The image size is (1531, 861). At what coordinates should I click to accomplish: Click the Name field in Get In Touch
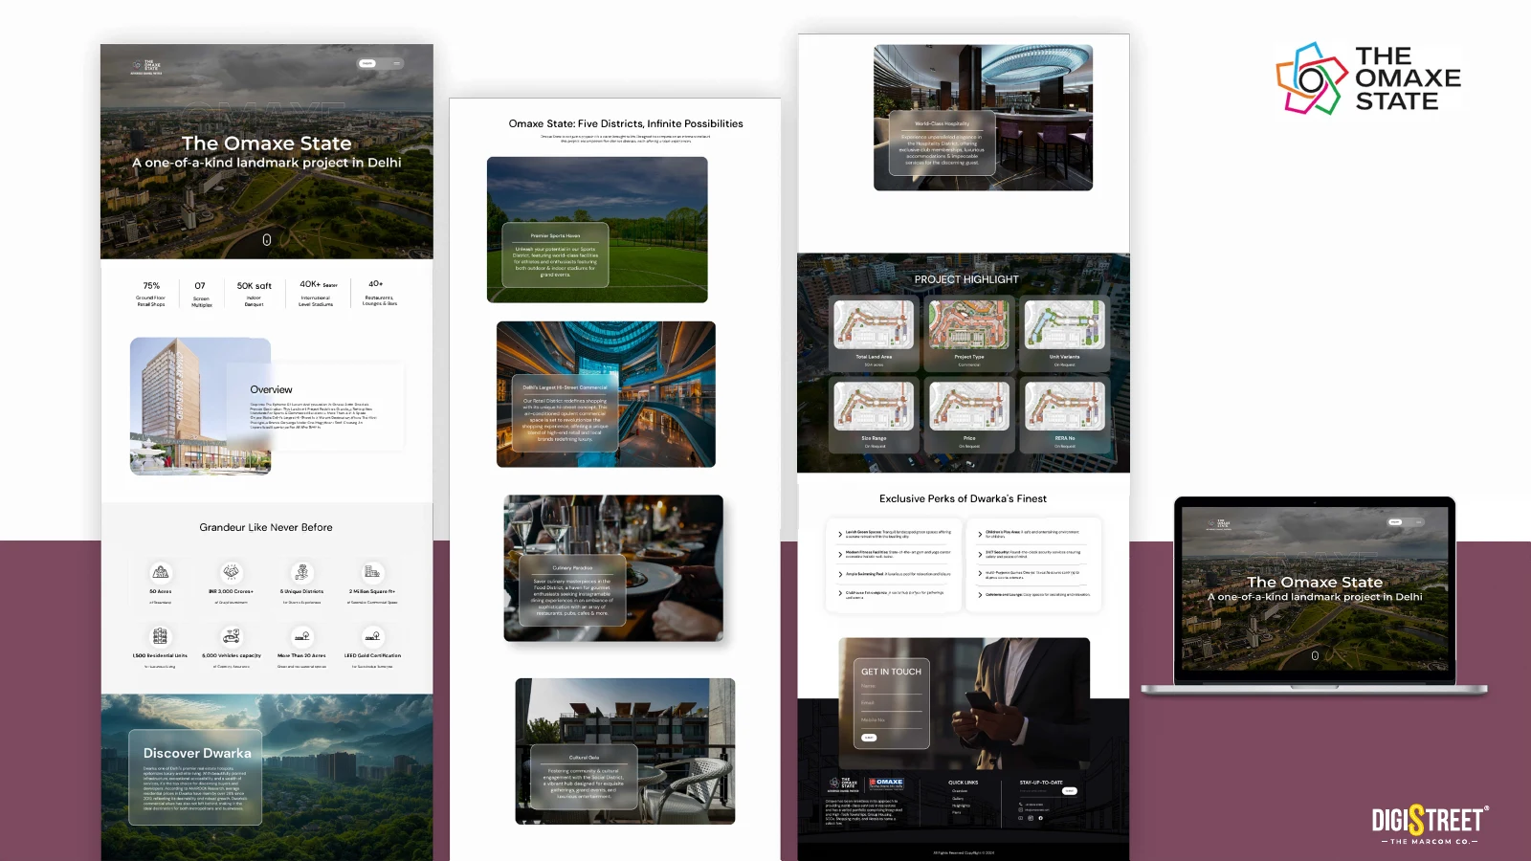click(890, 688)
